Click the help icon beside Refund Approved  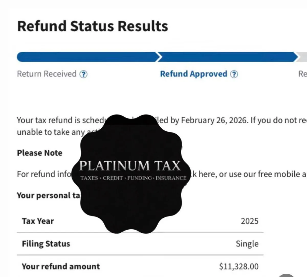click(x=234, y=74)
